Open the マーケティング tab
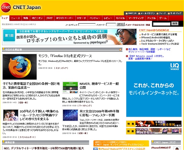The height and width of the screenshot is (150, 184). pyautogui.click(x=136, y=18)
